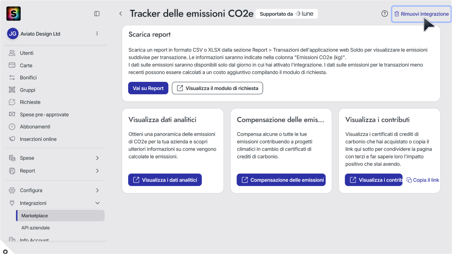This screenshot has width=452, height=254.
Task: Click the Configura gear icon
Action: tap(12, 190)
